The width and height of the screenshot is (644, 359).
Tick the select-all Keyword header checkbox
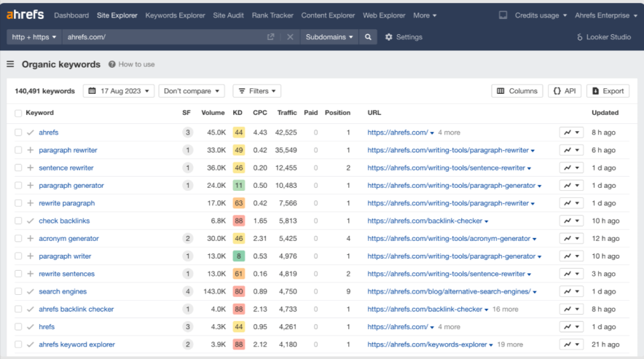18,113
